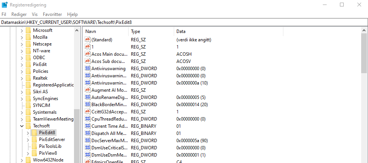
Task: Select the Sikri AS folder icon
Action: pyautogui.click(x=28, y=91)
